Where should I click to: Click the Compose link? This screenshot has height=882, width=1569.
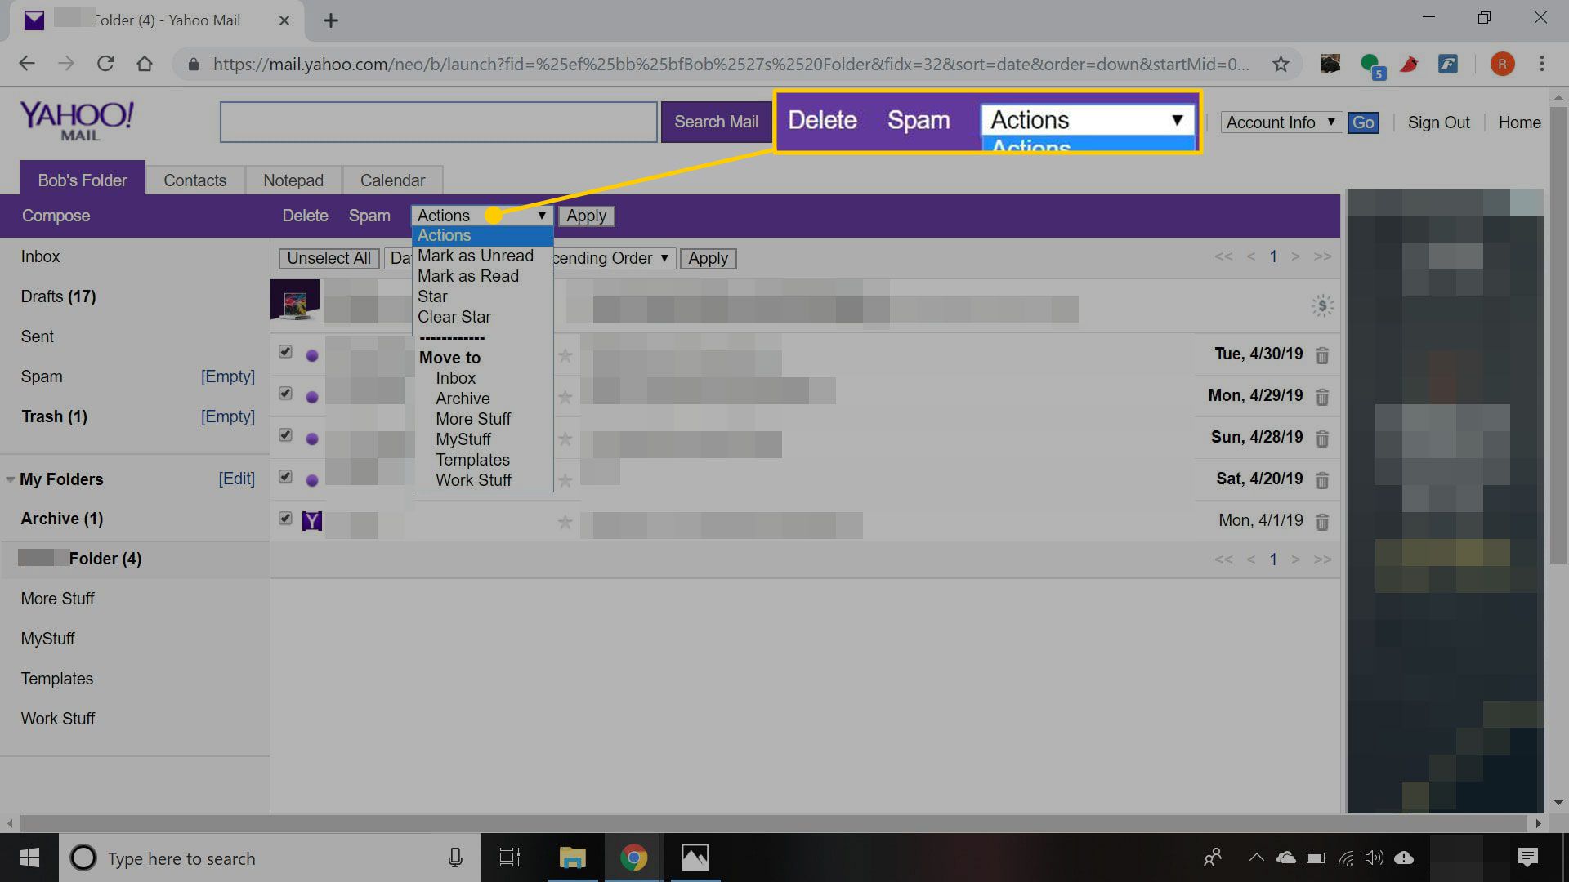coord(56,216)
